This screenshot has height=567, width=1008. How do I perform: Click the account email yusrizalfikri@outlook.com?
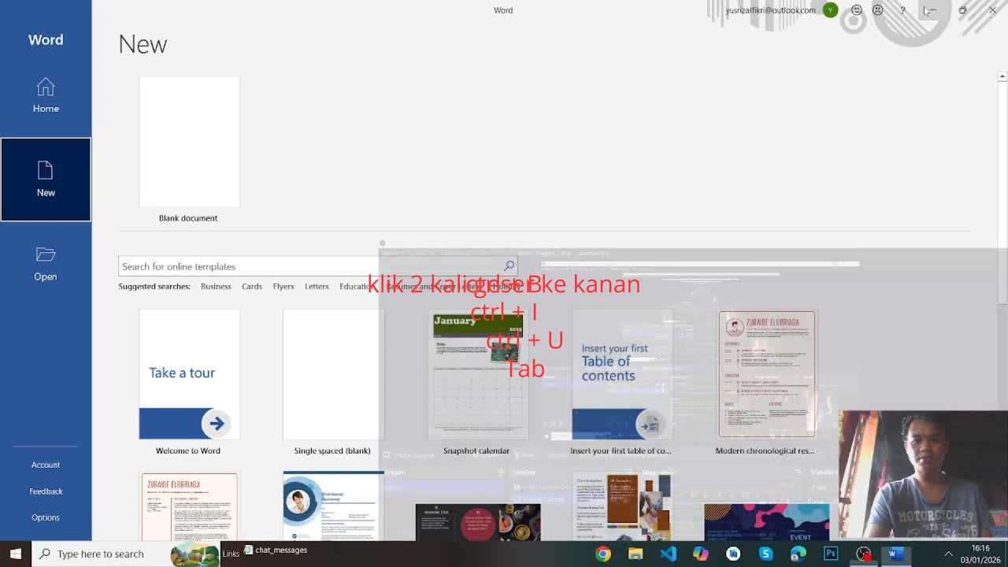pyautogui.click(x=770, y=10)
